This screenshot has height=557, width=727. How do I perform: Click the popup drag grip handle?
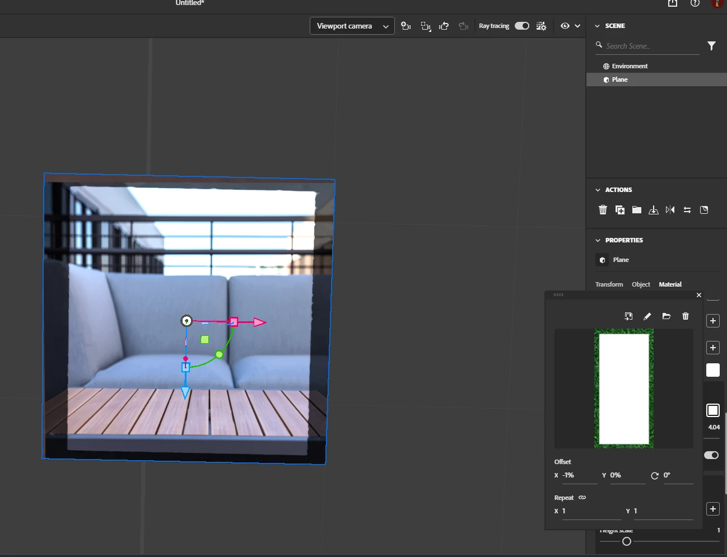click(558, 295)
